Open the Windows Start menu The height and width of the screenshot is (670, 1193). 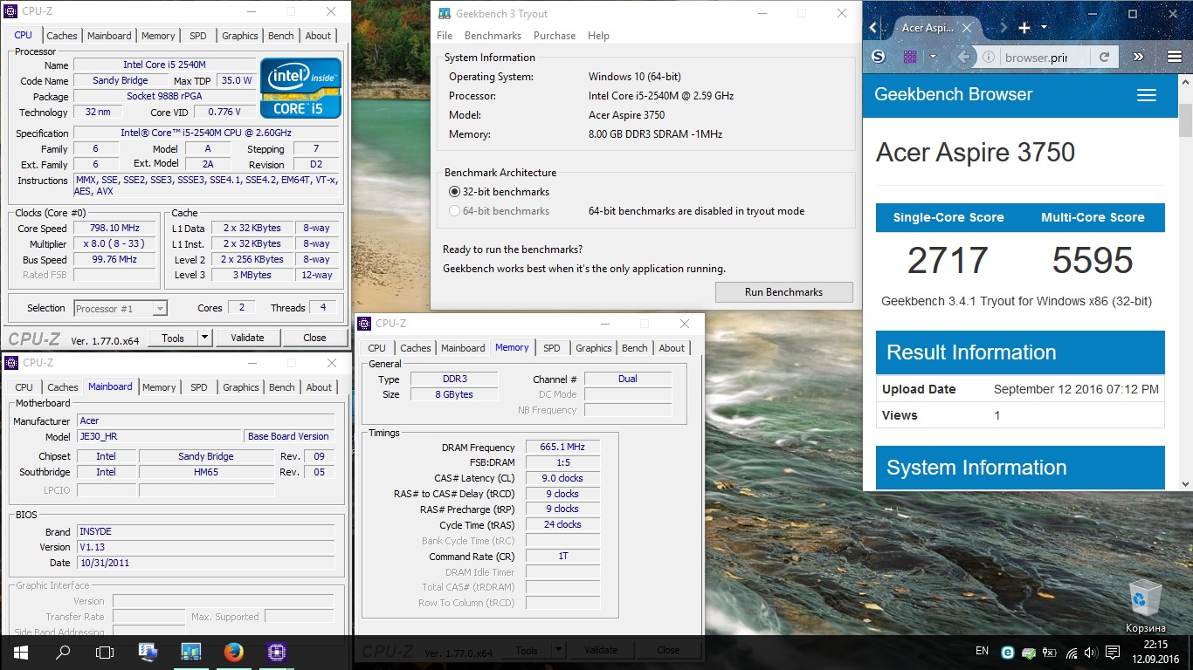pos(21,652)
